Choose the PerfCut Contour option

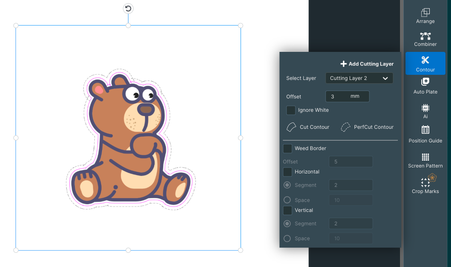(x=367, y=127)
